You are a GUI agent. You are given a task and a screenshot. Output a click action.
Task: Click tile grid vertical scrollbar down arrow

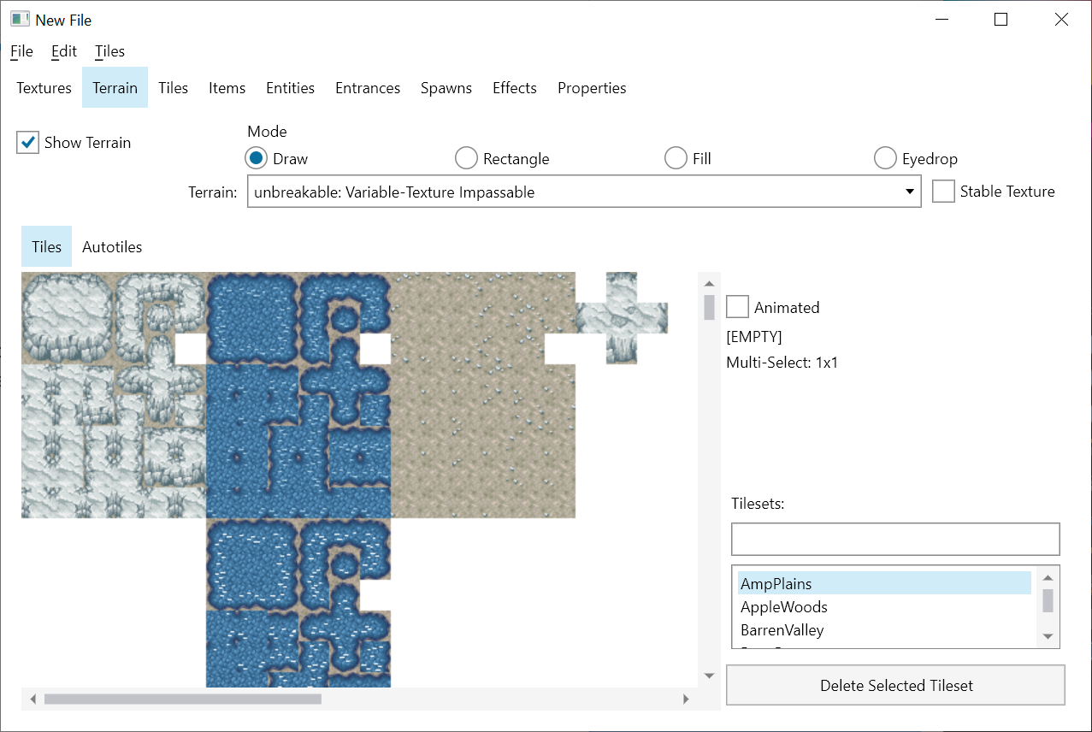click(x=709, y=676)
